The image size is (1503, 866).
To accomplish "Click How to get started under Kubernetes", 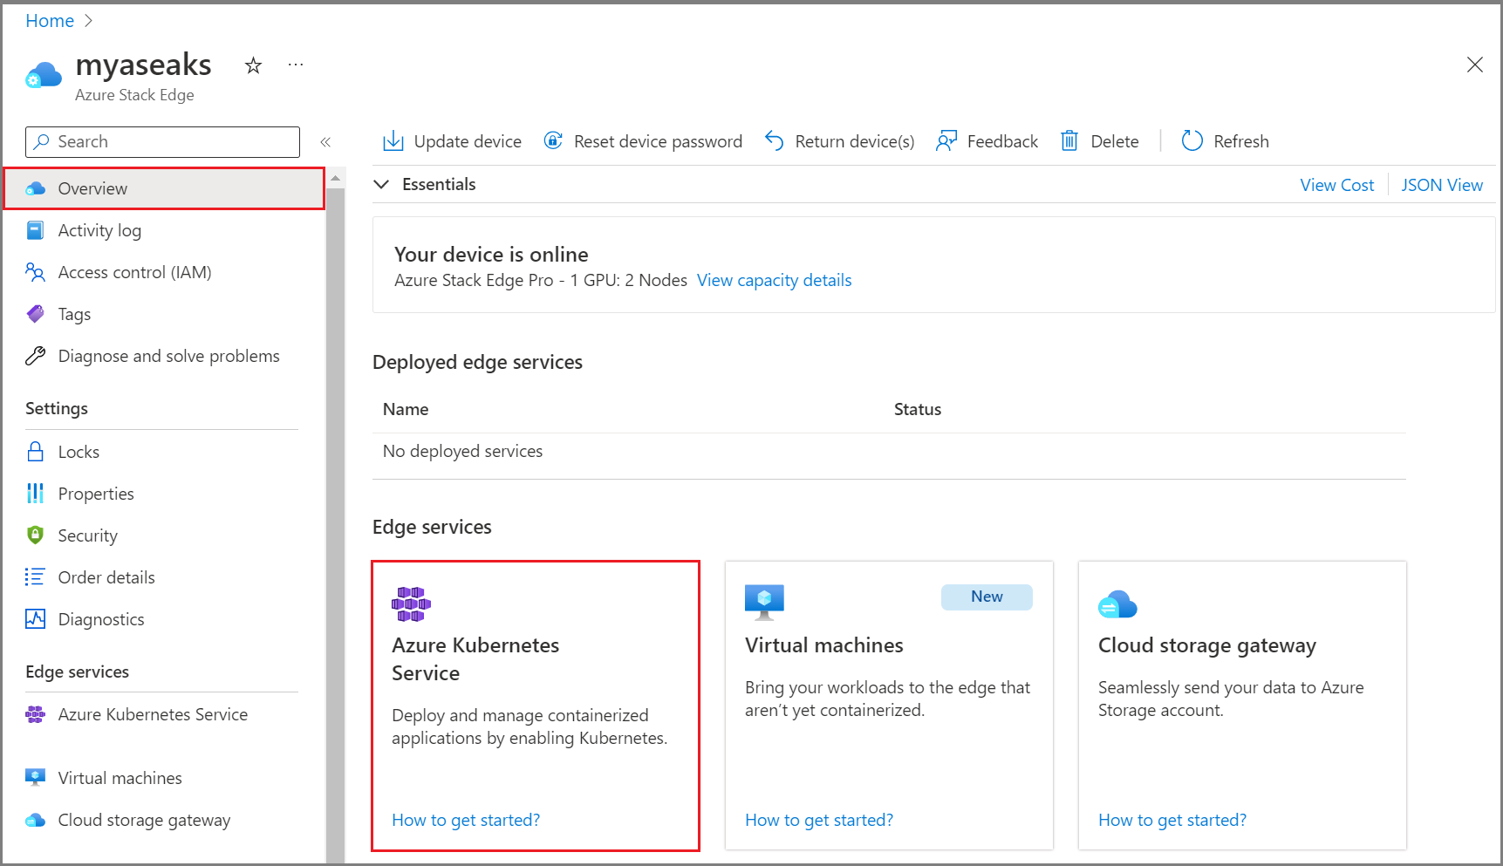I will (x=466, y=820).
